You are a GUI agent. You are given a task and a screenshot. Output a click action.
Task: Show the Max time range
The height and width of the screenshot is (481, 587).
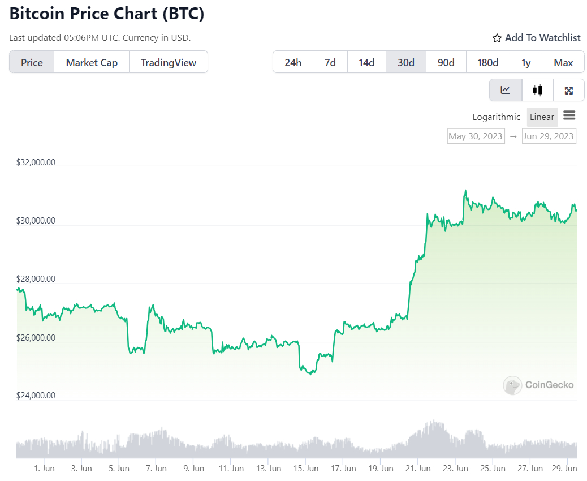tap(563, 62)
